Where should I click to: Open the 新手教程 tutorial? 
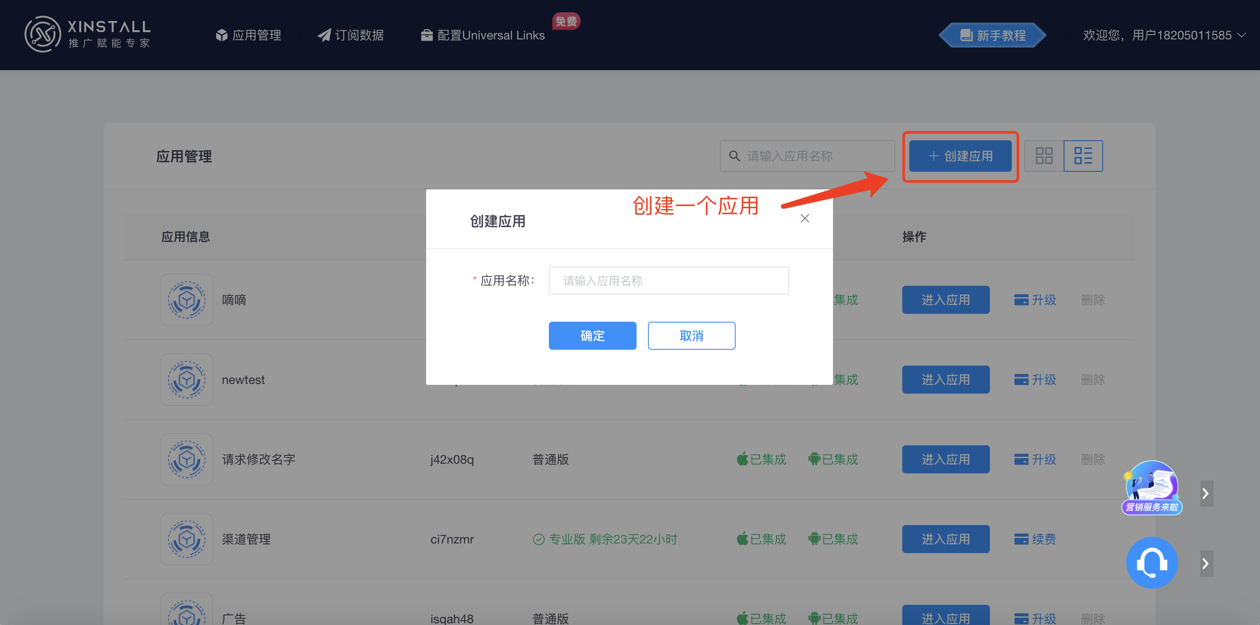tap(993, 35)
